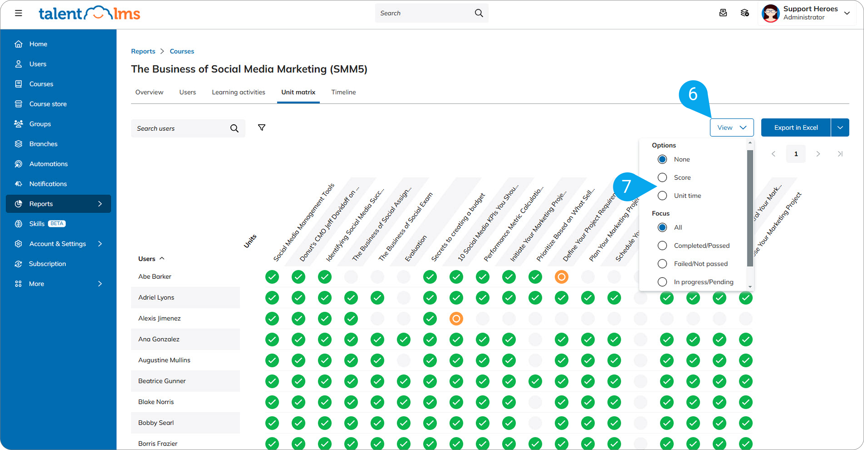
Task: Expand the Support Heroes account menu chevron
Action: point(847,13)
